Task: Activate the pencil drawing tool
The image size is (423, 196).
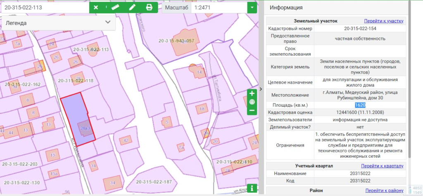Action: (132, 7)
